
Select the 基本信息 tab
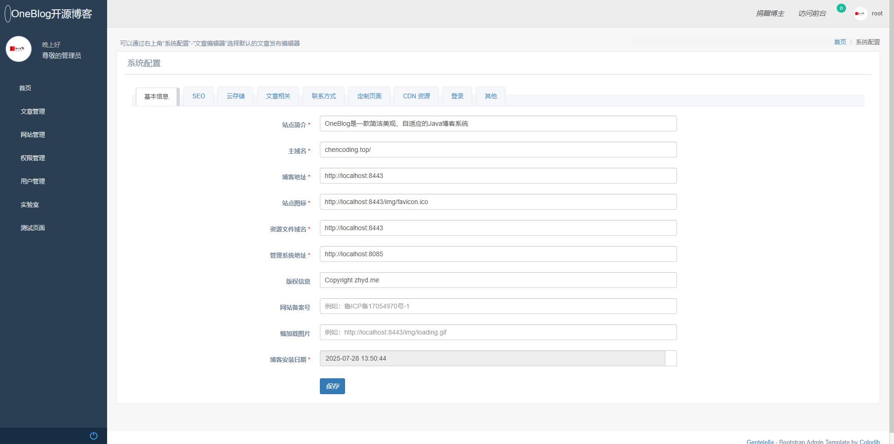[x=156, y=96]
